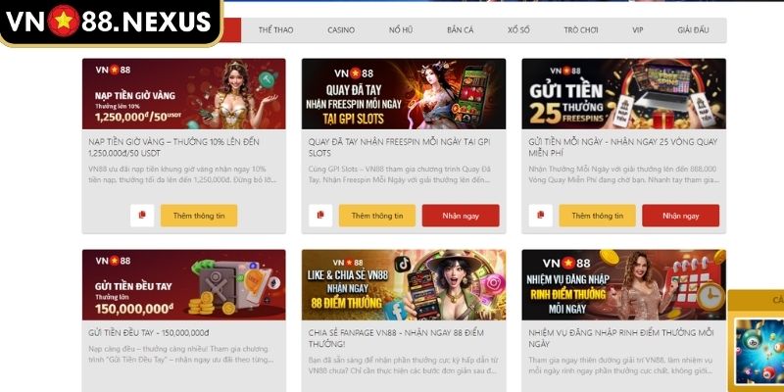Click Nhận ngay on Gửi Tiền Mỗi Ngày promotion
Image resolution: width=784 pixels, height=392 pixels.
(680, 216)
